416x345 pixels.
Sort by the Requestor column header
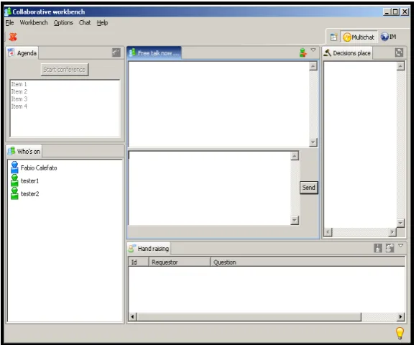(x=180, y=262)
